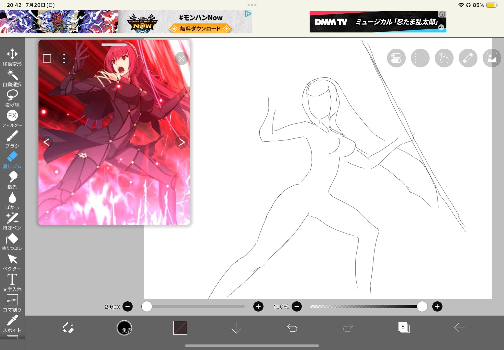Close the reference image window
This screenshot has width=504, height=350.
point(181,59)
